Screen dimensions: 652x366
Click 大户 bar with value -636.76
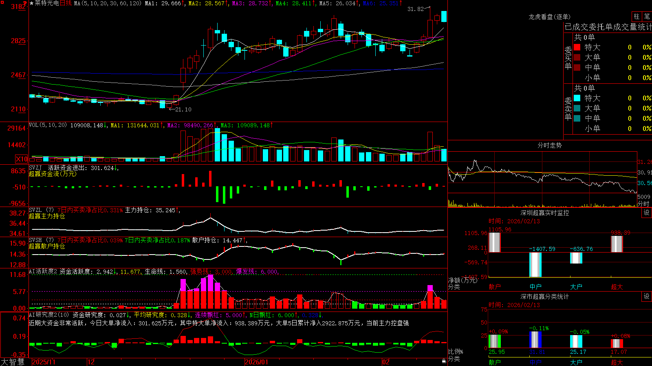(x=576, y=258)
